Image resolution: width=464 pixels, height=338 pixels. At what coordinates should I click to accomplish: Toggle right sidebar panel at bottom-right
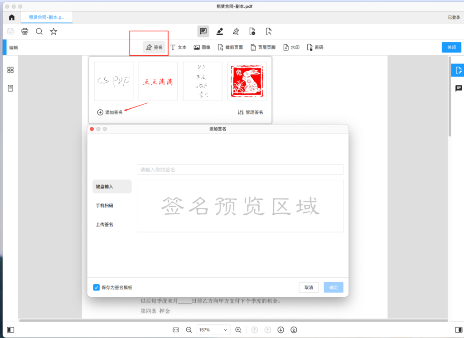457,330
